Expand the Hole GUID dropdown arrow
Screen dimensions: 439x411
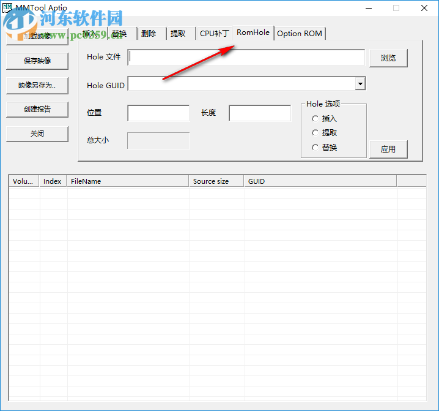coord(360,83)
